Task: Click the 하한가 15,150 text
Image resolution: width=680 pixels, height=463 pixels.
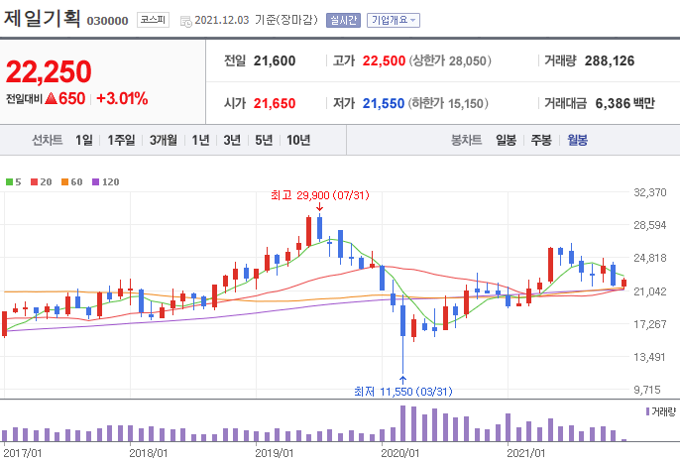Action: point(448,103)
